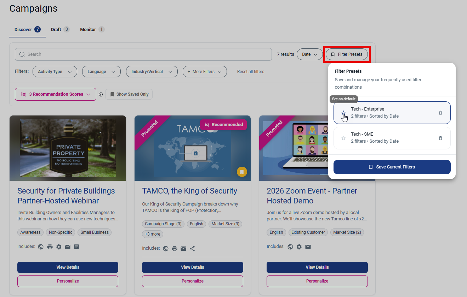Personalize the Security for Private Buildings campaign
The image size is (467, 297).
pos(68,281)
